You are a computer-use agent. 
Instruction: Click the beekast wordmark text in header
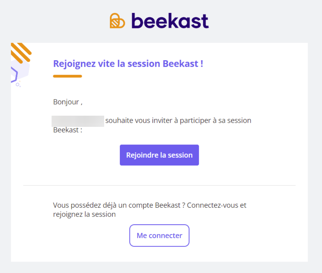[x=170, y=21]
